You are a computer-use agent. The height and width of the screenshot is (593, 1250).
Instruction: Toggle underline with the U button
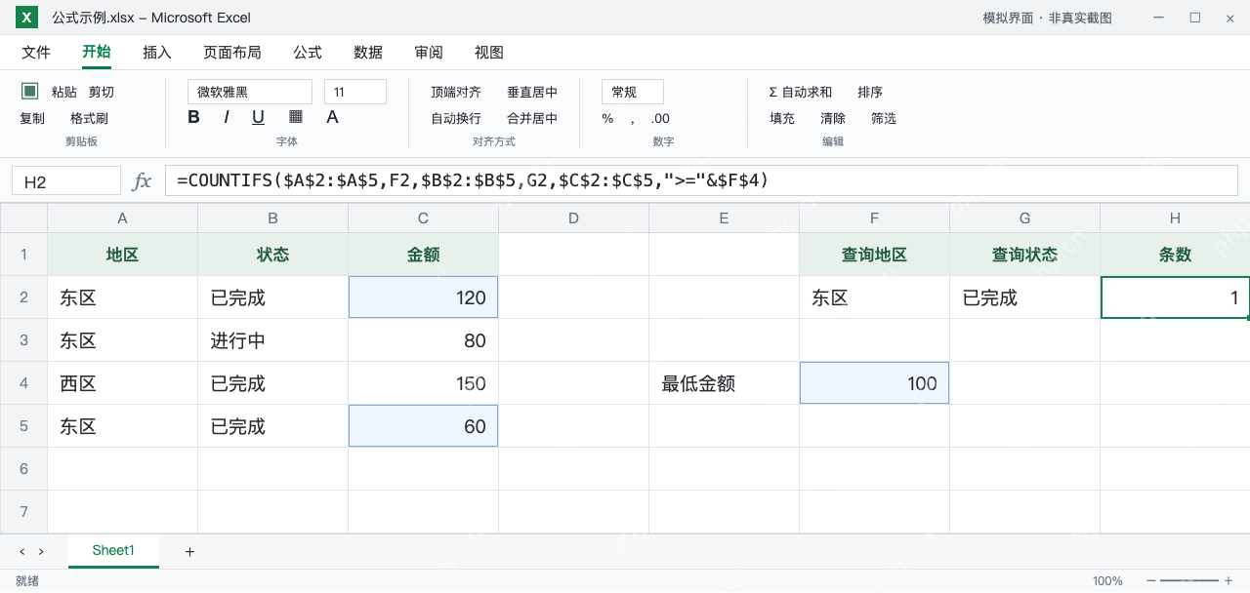(x=258, y=117)
